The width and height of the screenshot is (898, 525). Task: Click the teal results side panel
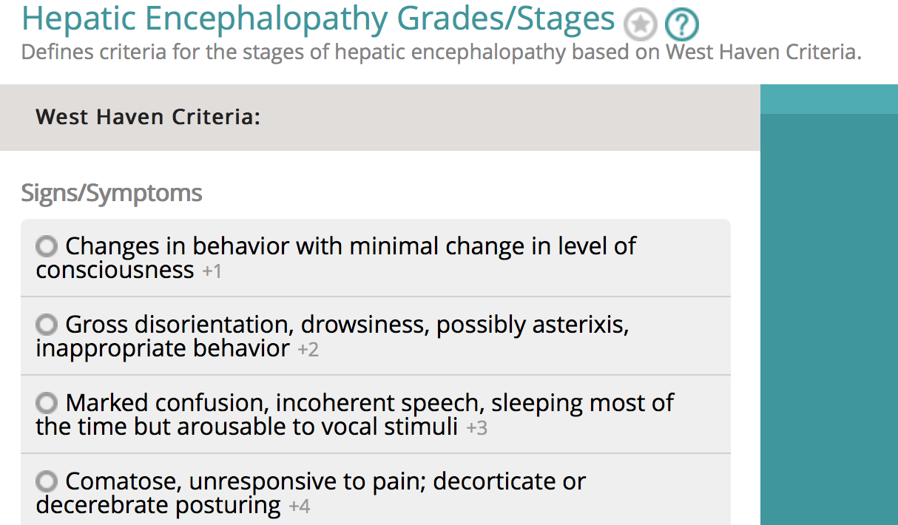(x=828, y=318)
